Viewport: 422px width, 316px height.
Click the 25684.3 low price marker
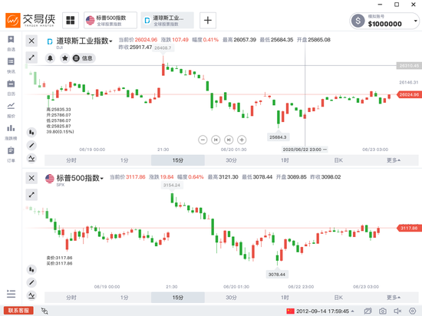pos(278,137)
